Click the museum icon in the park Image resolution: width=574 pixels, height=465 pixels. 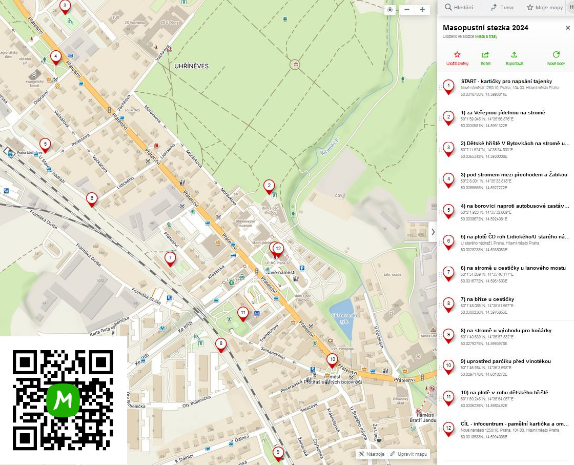[295, 65]
